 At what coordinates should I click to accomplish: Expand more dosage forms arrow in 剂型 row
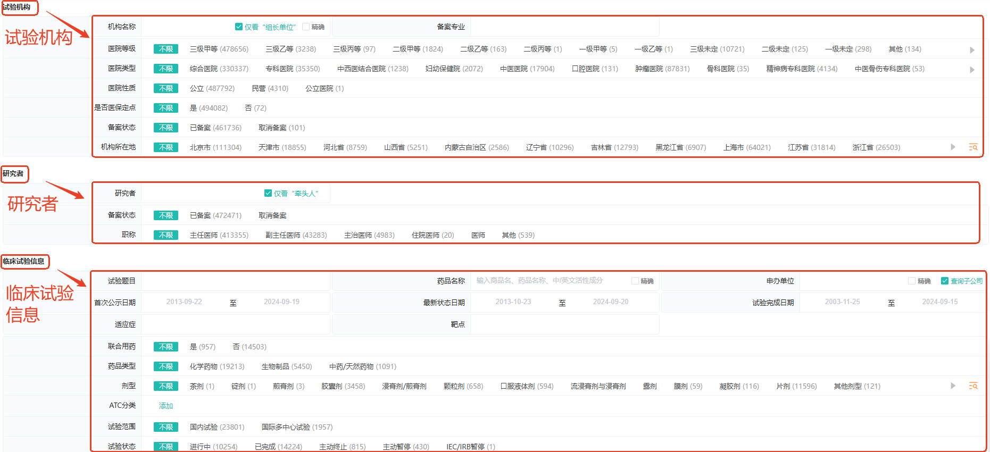[953, 386]
